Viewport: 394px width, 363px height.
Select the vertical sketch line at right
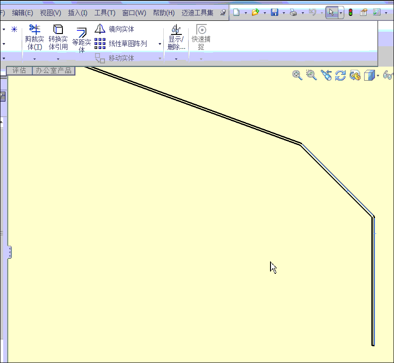[x=373, y=281]
